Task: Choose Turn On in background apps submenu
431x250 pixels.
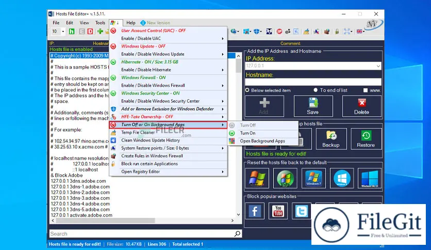Action: [263, 133]
